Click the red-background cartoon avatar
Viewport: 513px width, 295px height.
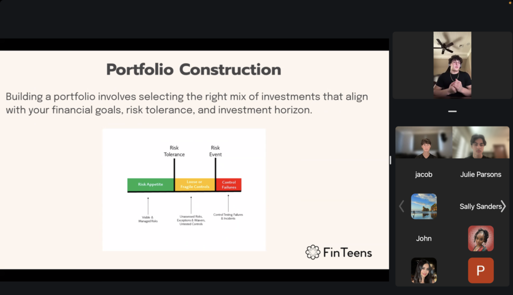click(480, 238)
